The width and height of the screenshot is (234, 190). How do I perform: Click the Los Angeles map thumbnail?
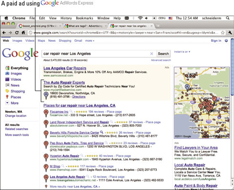pyautogui.click(x=202, y=103)
